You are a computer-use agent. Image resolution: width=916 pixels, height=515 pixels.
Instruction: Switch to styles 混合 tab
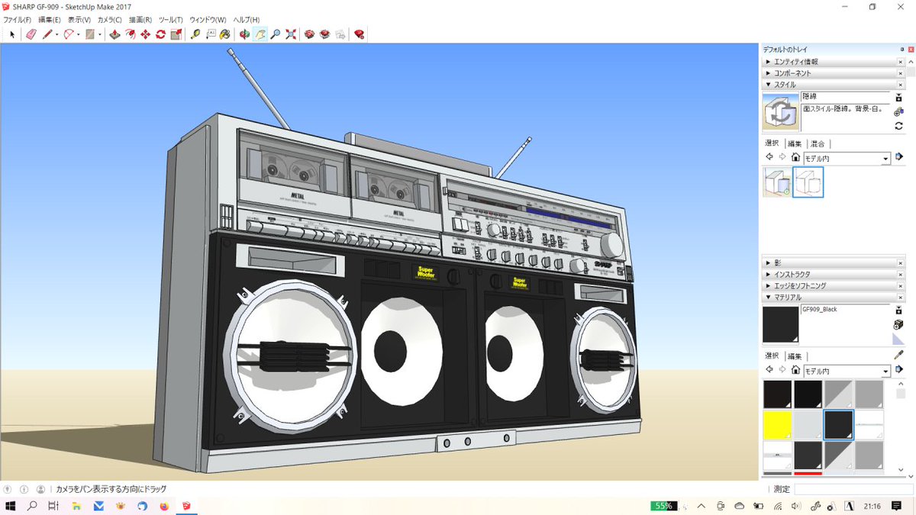pyautogui.click(x=818, y=143)
